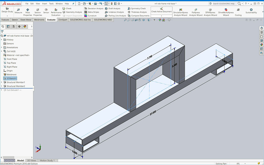
Task: Switch to the Weldments tab
Action: (x=39, y=20)
